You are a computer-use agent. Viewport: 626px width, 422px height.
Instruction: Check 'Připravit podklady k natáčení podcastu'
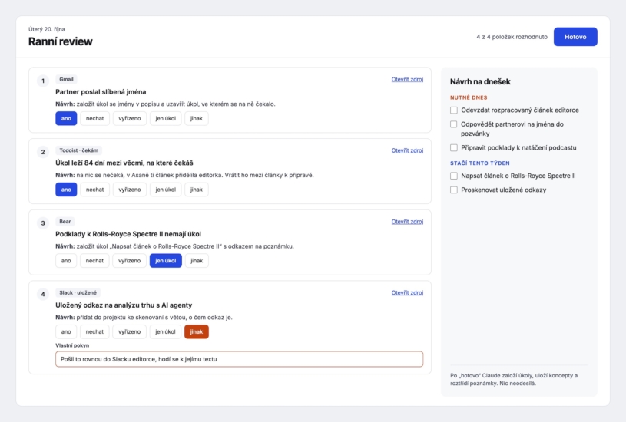coord(454,147)
